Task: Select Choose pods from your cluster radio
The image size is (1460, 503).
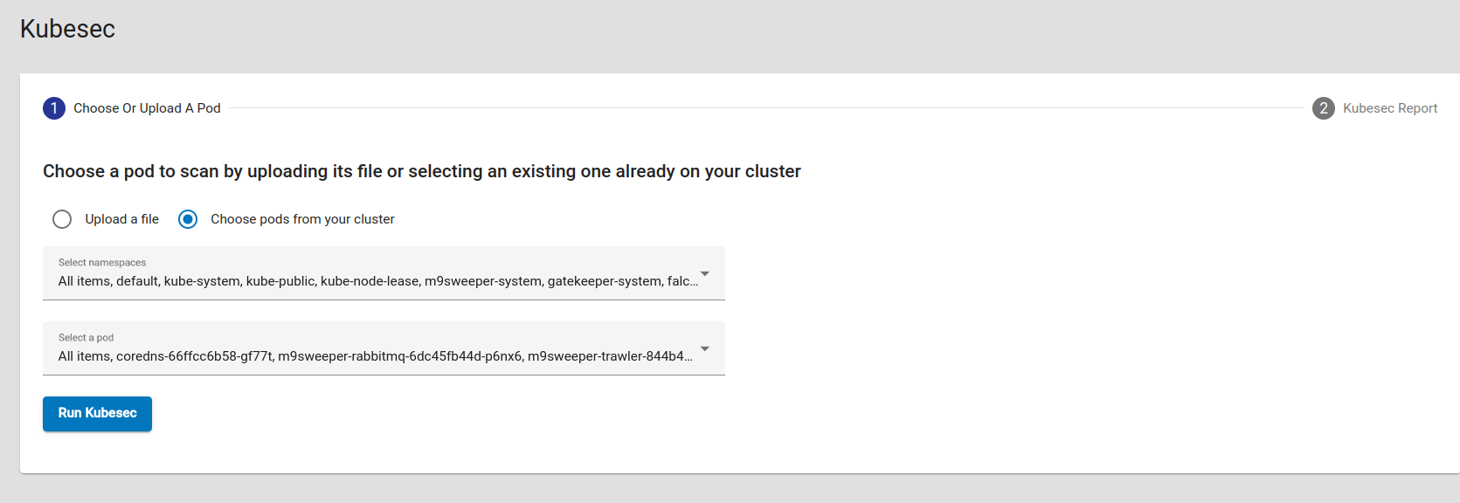Action: coord(188,219)
